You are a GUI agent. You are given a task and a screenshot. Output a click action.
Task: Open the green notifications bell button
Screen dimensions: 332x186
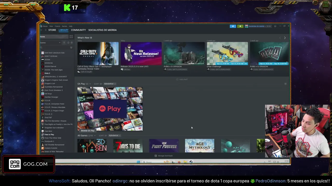[x=240, y=26]
